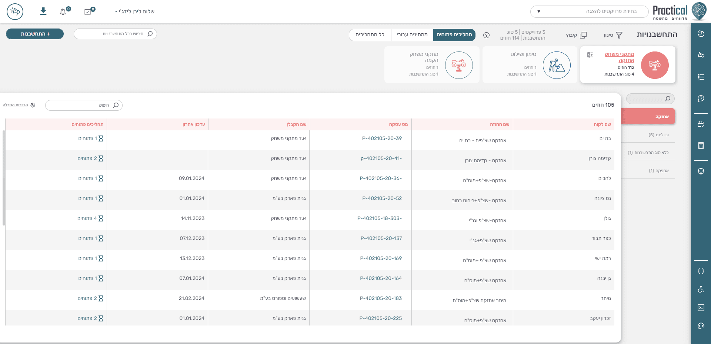Click hourglass icon in row P-402105-20-183

(101, 298)
